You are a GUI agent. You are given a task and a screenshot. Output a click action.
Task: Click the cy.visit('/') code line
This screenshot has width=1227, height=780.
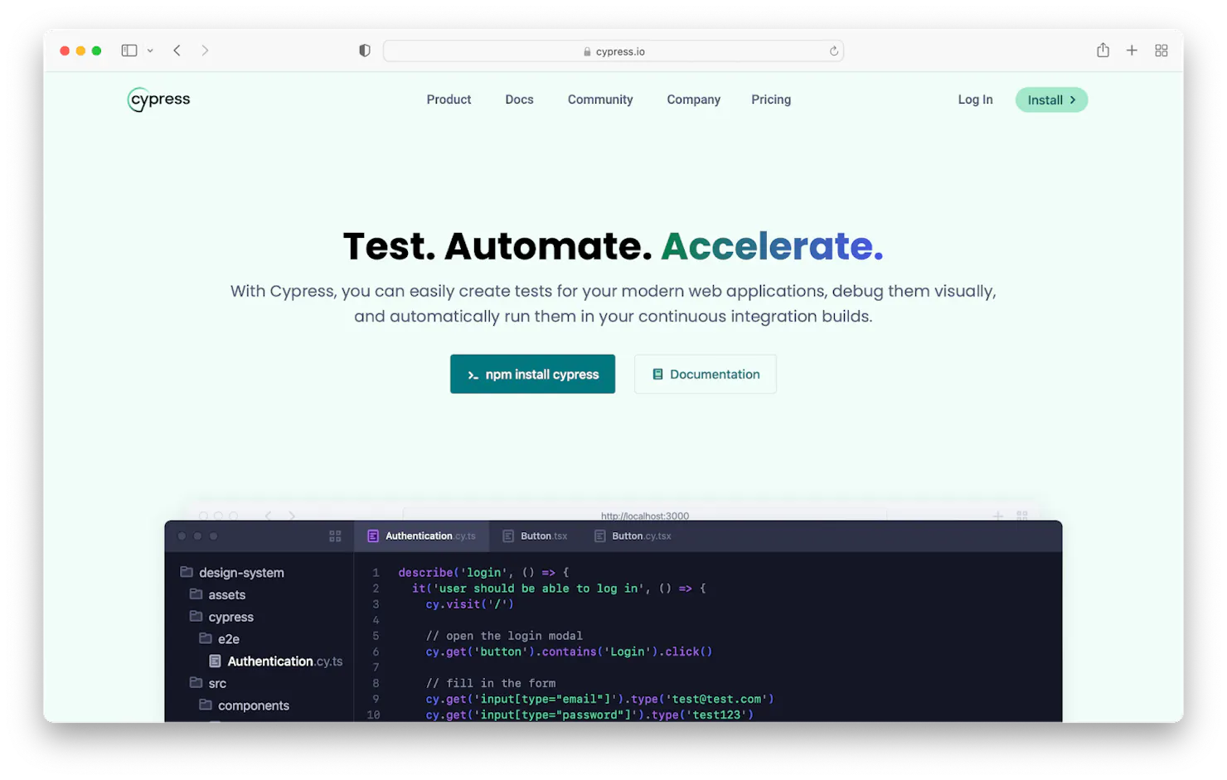coord(469,604)
